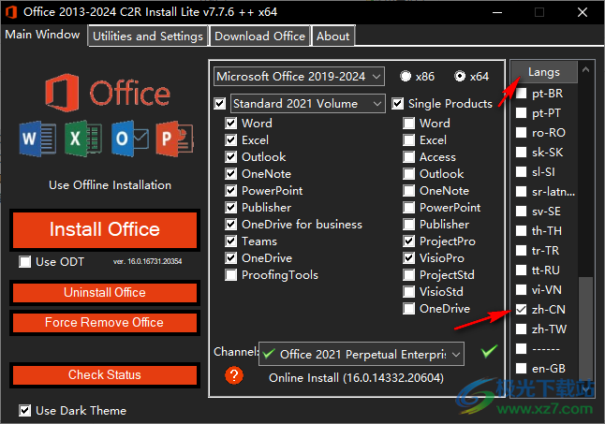Uncheck OneDrive for business checkbox
Image resolution: width=605 pixels, height=424 pixels.
[x=231, y=225]
